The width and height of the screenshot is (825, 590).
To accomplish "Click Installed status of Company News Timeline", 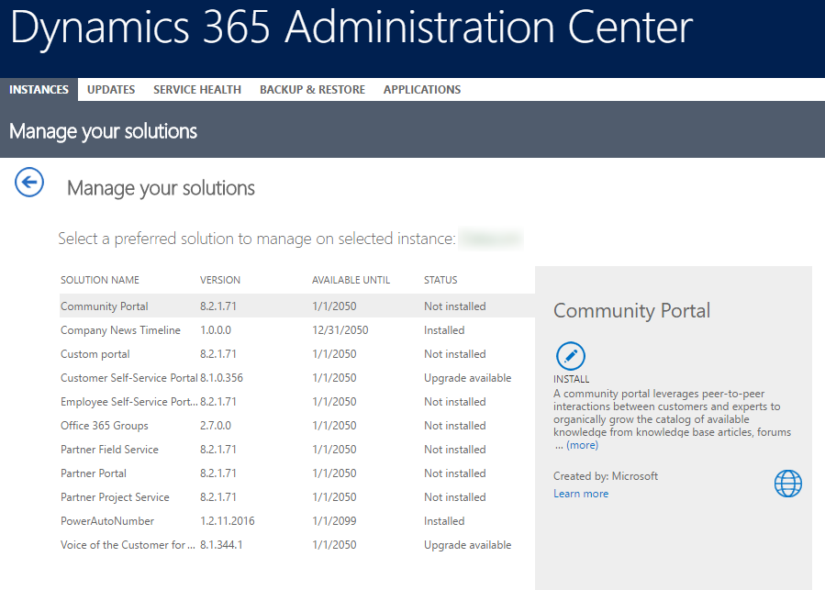I will (444, 330).
